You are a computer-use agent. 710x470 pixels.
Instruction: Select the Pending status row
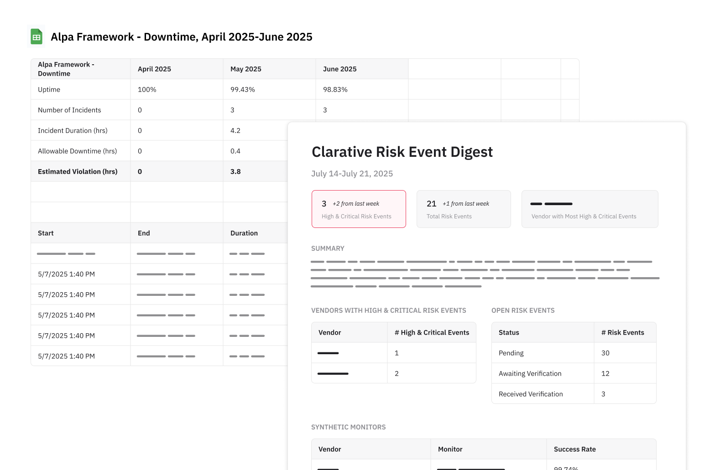(574, 353)
